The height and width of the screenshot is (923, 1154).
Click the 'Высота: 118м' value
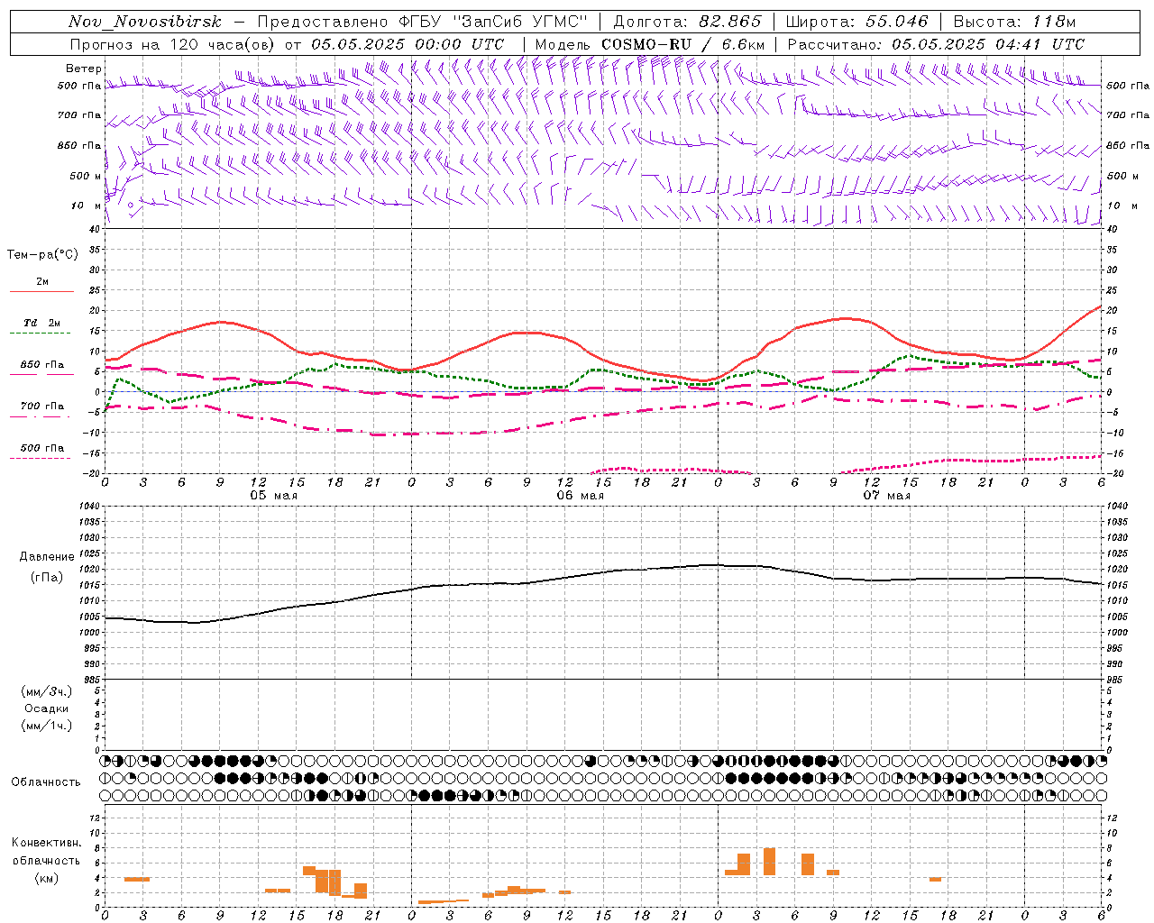[1014, 22]
